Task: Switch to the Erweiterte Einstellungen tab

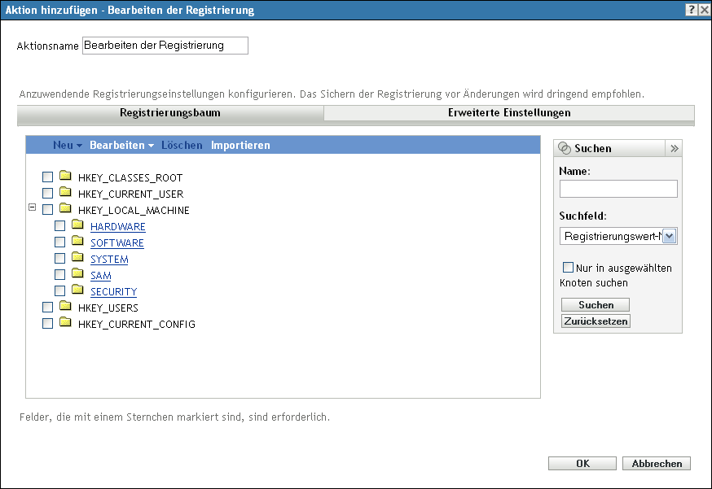Action: [509, 113]
